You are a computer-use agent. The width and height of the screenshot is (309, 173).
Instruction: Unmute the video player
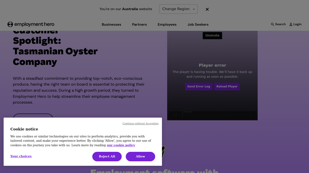pos(212,36)
